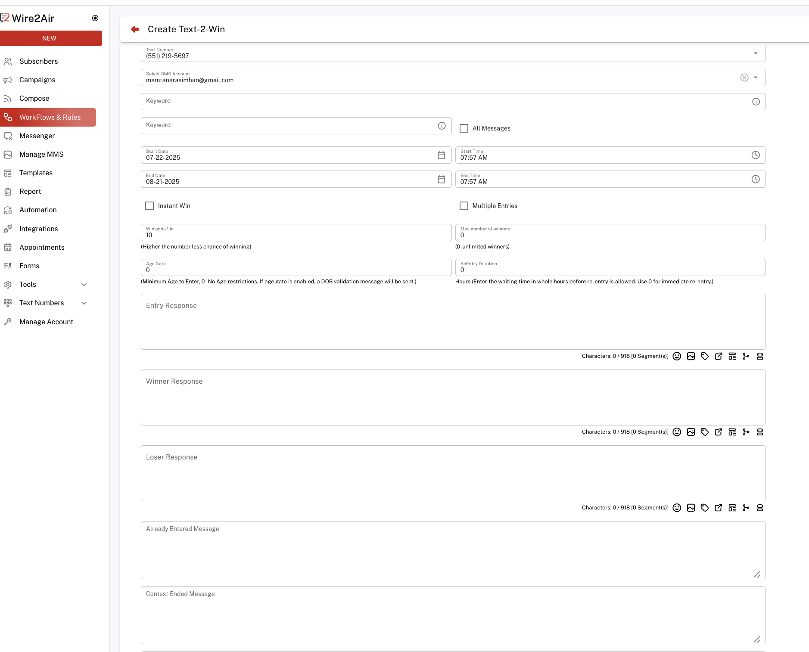Open emoji picker for Entry Response
Screen dimensions: 809x652
pos(677,356)
